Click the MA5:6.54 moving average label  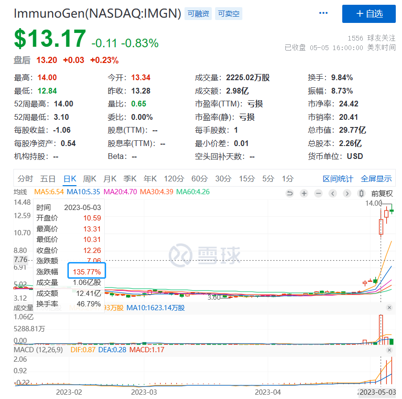point(49,192)
